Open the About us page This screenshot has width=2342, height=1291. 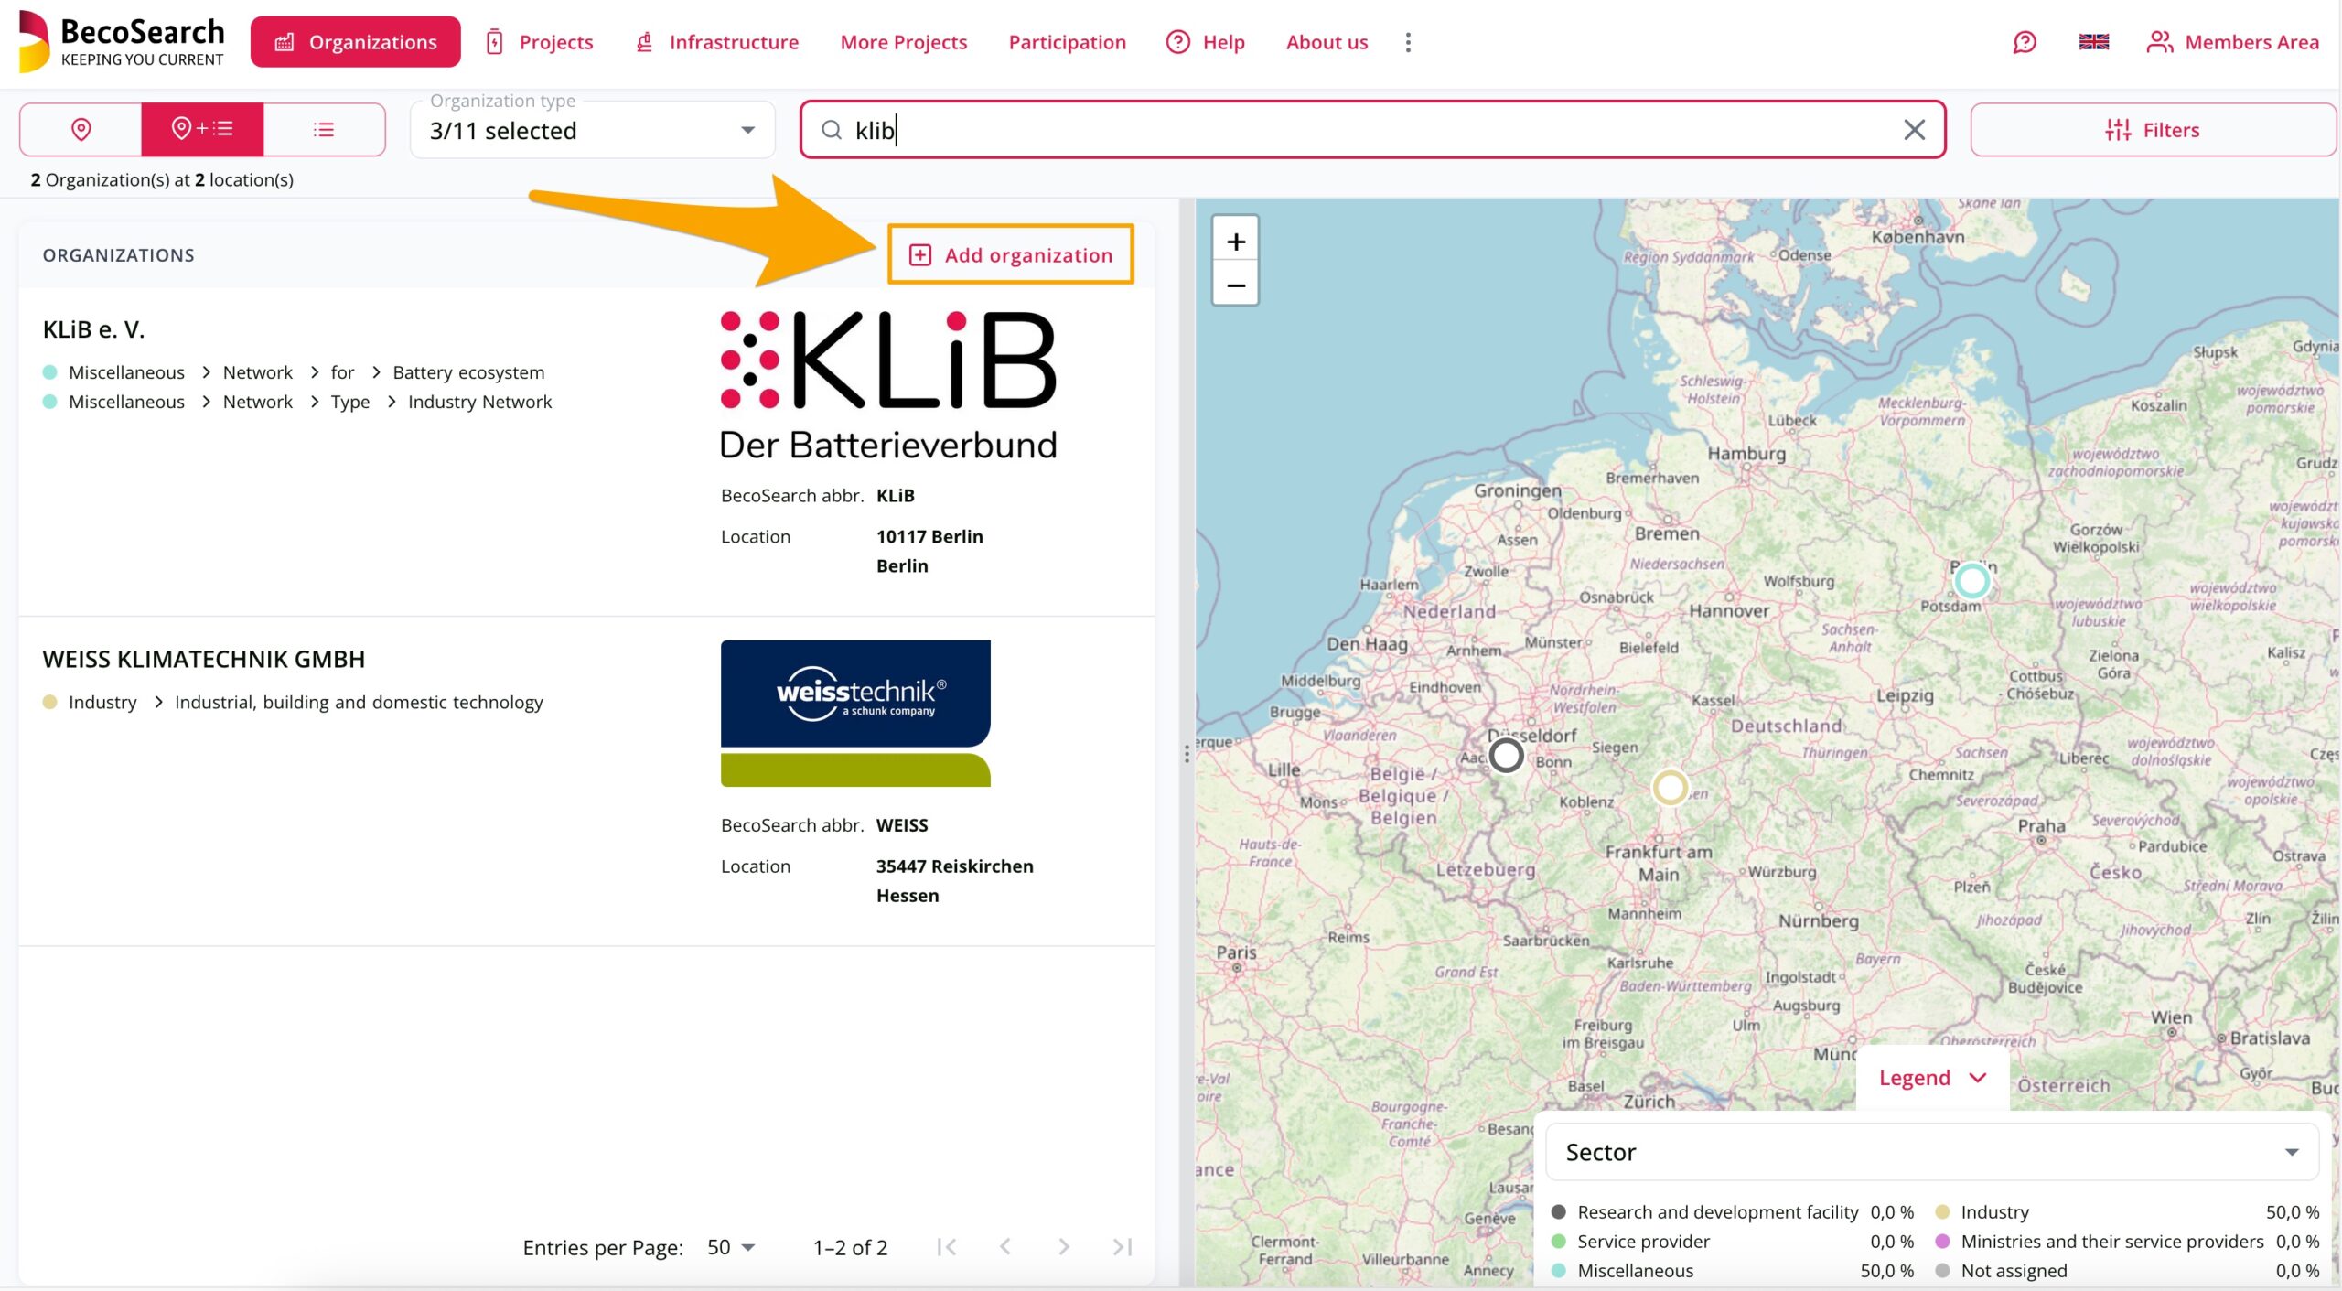[1327, 42]
